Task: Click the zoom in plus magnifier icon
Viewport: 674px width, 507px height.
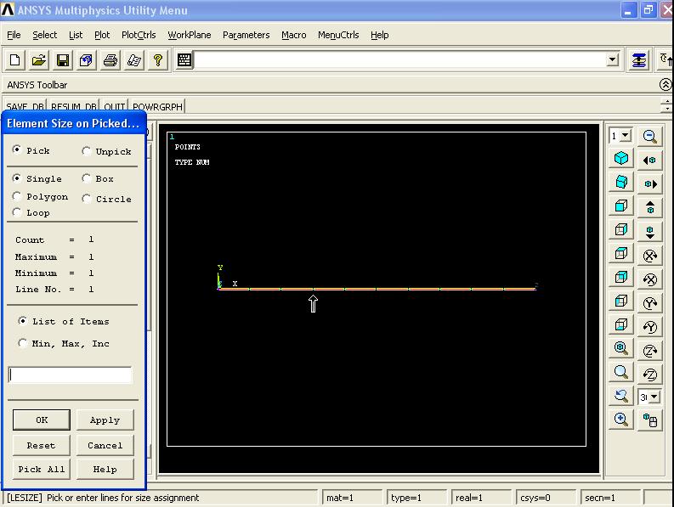Action: [621, 420]
